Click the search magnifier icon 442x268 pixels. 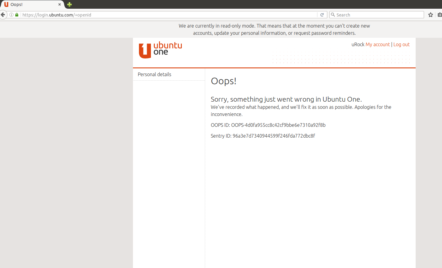333,15
